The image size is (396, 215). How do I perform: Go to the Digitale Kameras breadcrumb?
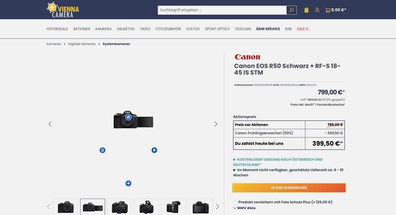pyautogui.click(x=82, y=44)
